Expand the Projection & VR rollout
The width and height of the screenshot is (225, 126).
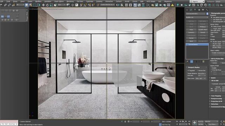point(217,101)
